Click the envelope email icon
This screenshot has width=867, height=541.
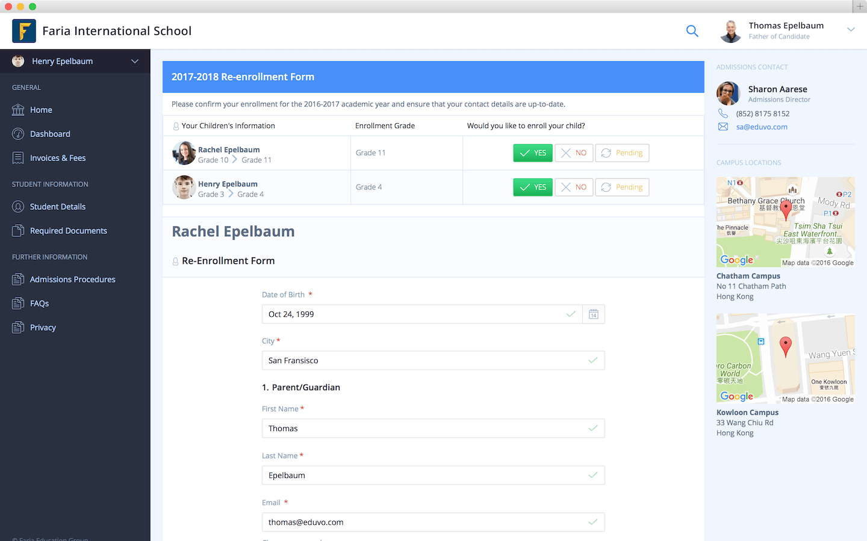tap(723, 127)
